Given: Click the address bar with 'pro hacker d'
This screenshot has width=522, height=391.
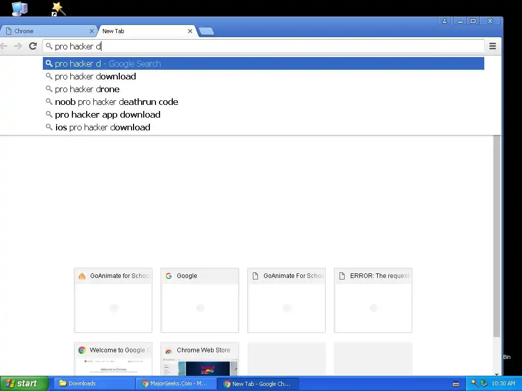Looking at the screenshot, I should point(263,46).
